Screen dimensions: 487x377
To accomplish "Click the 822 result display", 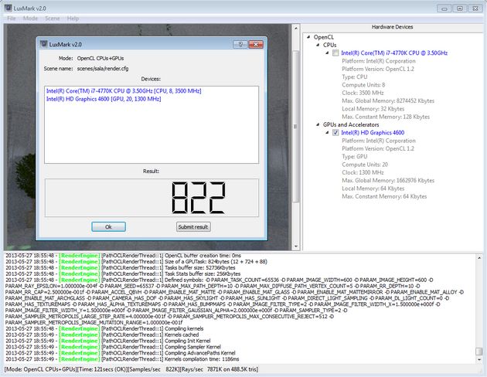I will (152, 198).
